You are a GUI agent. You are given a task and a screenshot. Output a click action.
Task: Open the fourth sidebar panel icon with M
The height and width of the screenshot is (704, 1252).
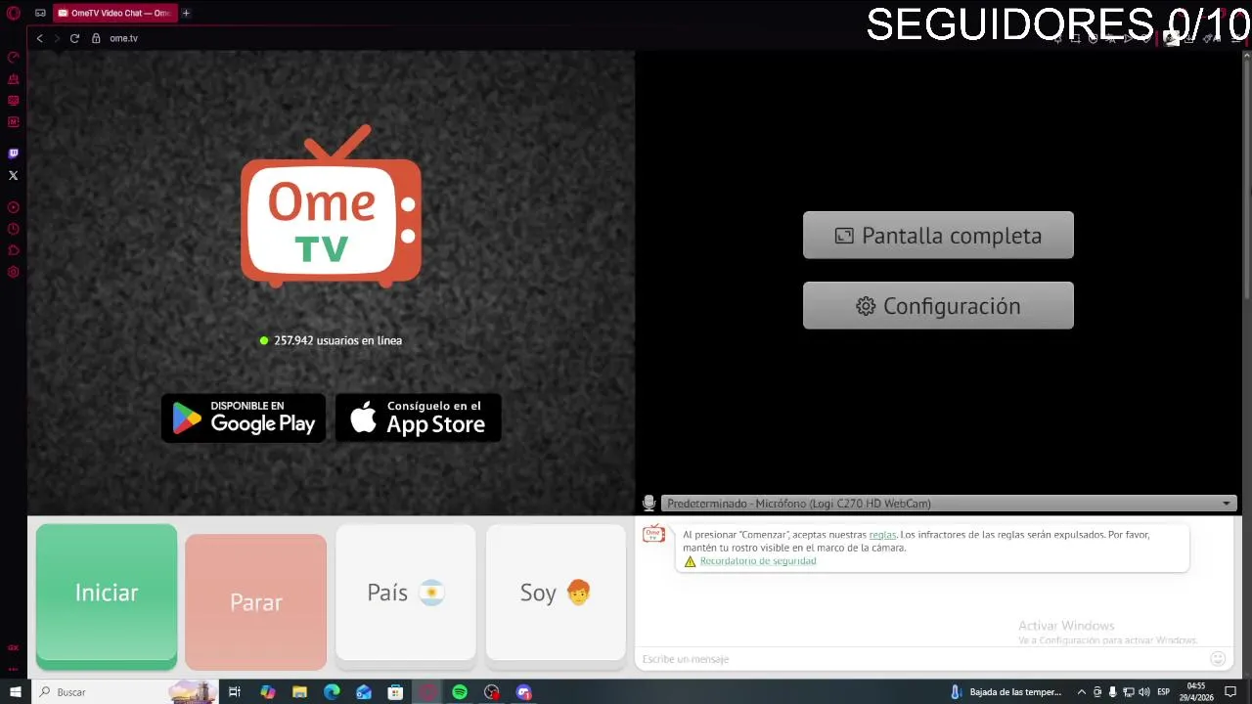click(14, 122)
